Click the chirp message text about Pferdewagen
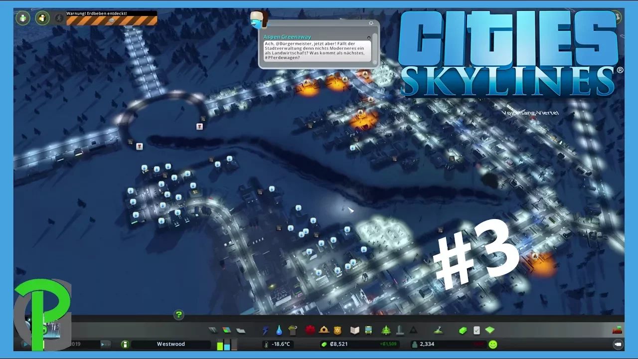Image resolution: width=638 pixels, height=359 pixels. [x=318, y=51]
